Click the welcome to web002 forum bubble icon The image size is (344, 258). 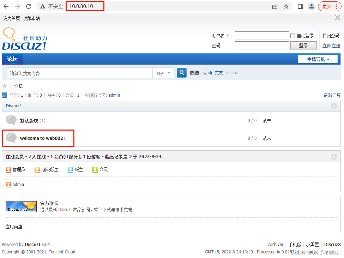[11, 138]
